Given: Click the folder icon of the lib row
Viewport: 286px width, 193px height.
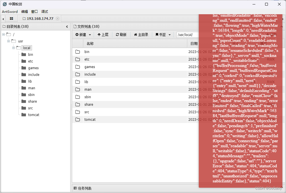Looking at the screenshot, I should [77, 82].
